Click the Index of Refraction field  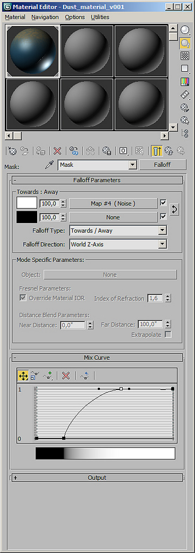(x=156, y=298)
